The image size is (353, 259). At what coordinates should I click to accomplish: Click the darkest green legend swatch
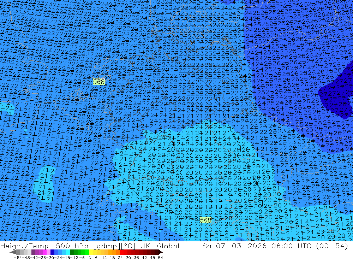[72, 252]
